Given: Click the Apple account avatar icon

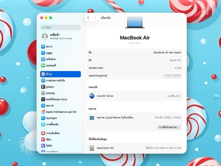Looking at the screenshot, I should click(x=45, y=36).
